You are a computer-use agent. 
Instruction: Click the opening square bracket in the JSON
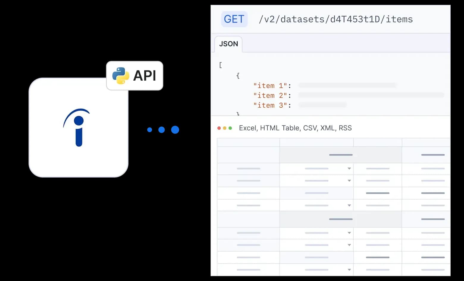click(x=220, y=65)
